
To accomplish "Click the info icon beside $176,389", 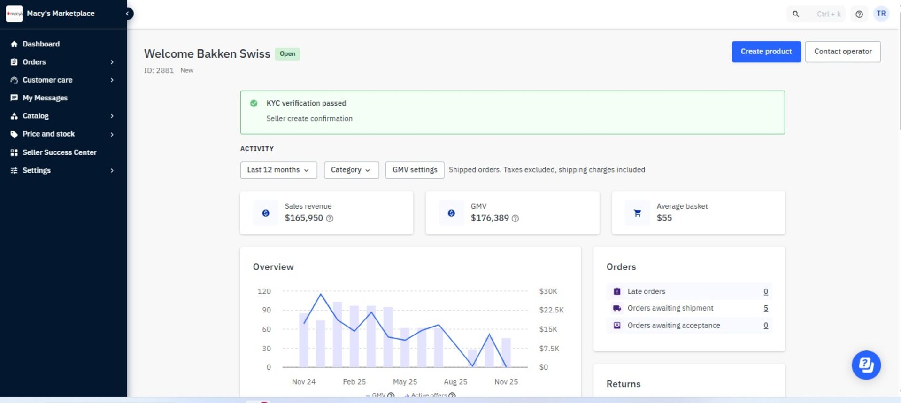I will click(515, 219).
